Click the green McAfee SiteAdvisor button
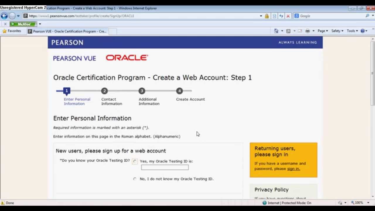Screen dimensions: 375x211 (23, 24)
